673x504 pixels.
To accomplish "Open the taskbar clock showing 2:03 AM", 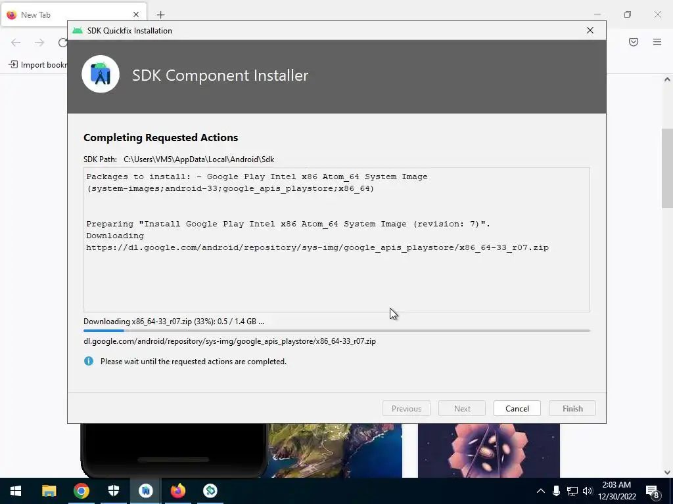I will (616, 491).
